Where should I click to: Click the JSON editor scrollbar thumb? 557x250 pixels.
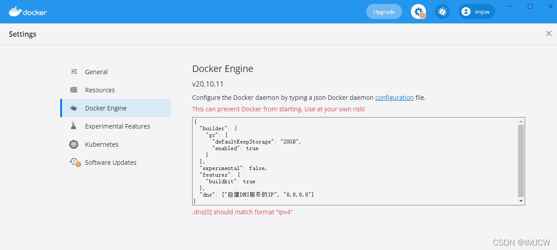click(521, 161)
